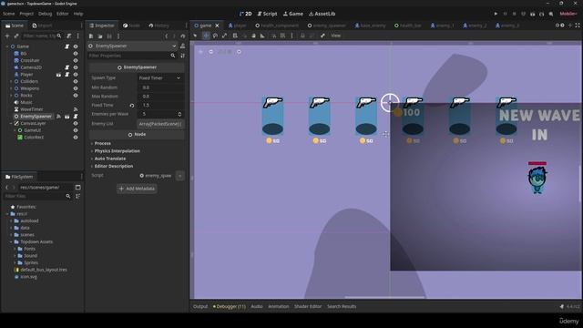Toggle visibility of the Camera2D node
Image resolution: width=583 pixels, height=328 pixels.
coord(76,67)
